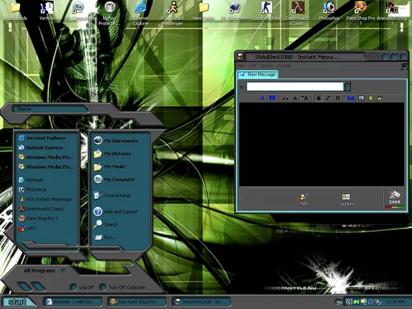Decrease font size in AIM message
The width and height of the screenshot is (412, 309).
click(285, 98)
